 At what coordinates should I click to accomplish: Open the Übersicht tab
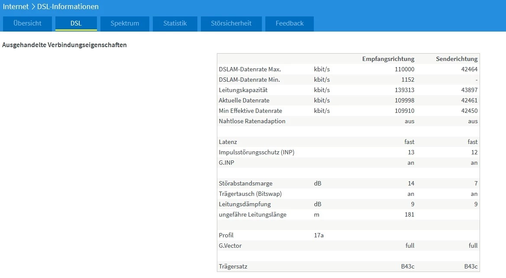click(x=27, y=23)
